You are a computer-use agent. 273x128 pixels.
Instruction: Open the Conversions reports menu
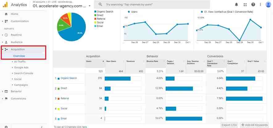coord(19,99)
